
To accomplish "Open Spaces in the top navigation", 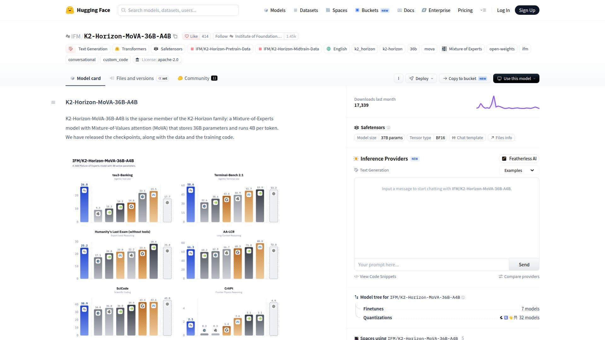I will click(x=337, y=10).
